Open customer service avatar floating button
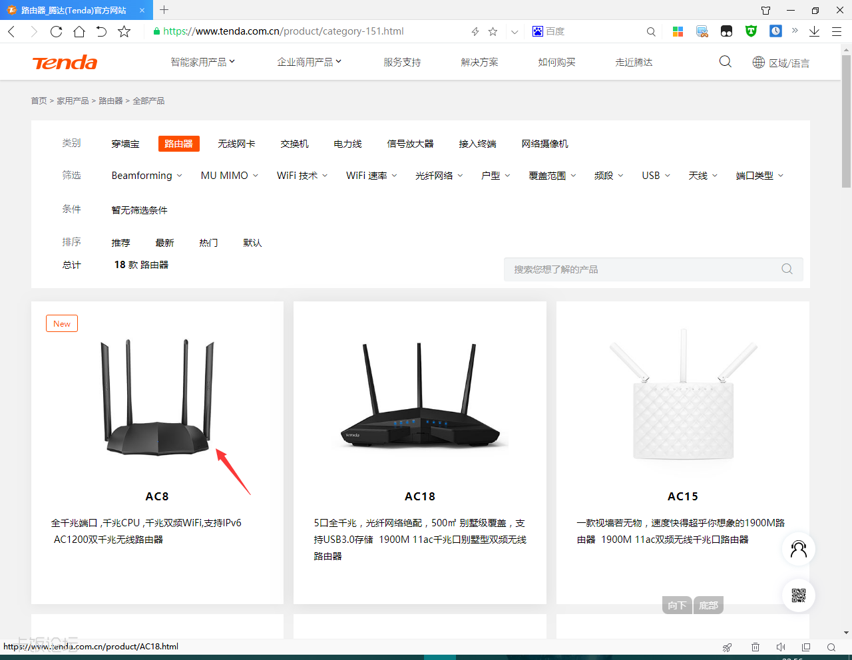 point(798,549)
